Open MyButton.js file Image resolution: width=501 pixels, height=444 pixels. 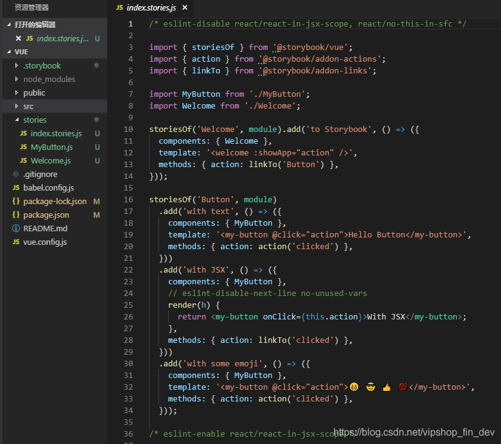pos(52,147)
